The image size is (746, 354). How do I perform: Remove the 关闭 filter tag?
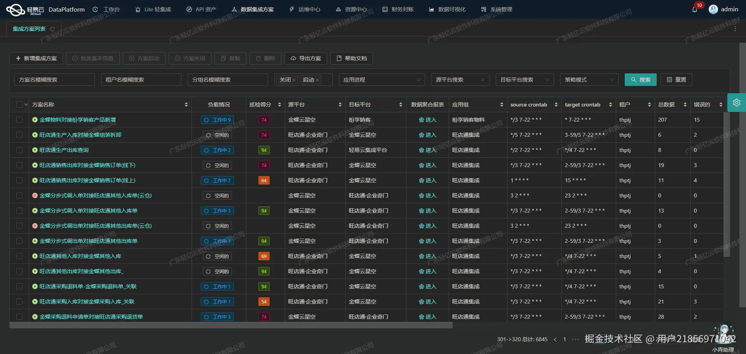294,79
